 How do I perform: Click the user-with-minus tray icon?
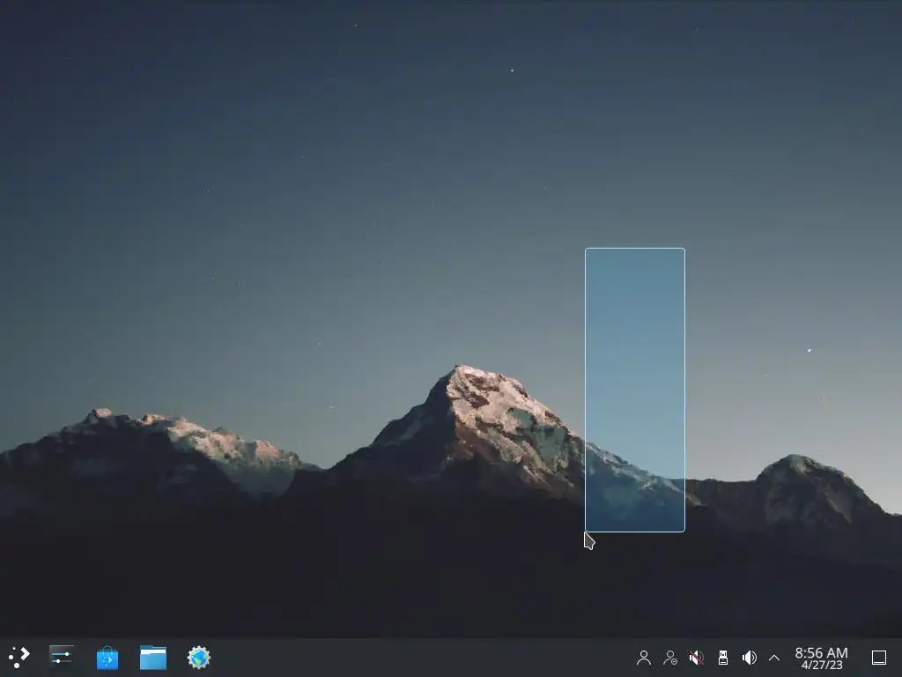(x=670, y=658)
